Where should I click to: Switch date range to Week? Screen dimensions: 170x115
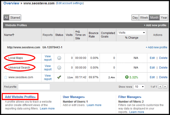(x=144, y=18)
